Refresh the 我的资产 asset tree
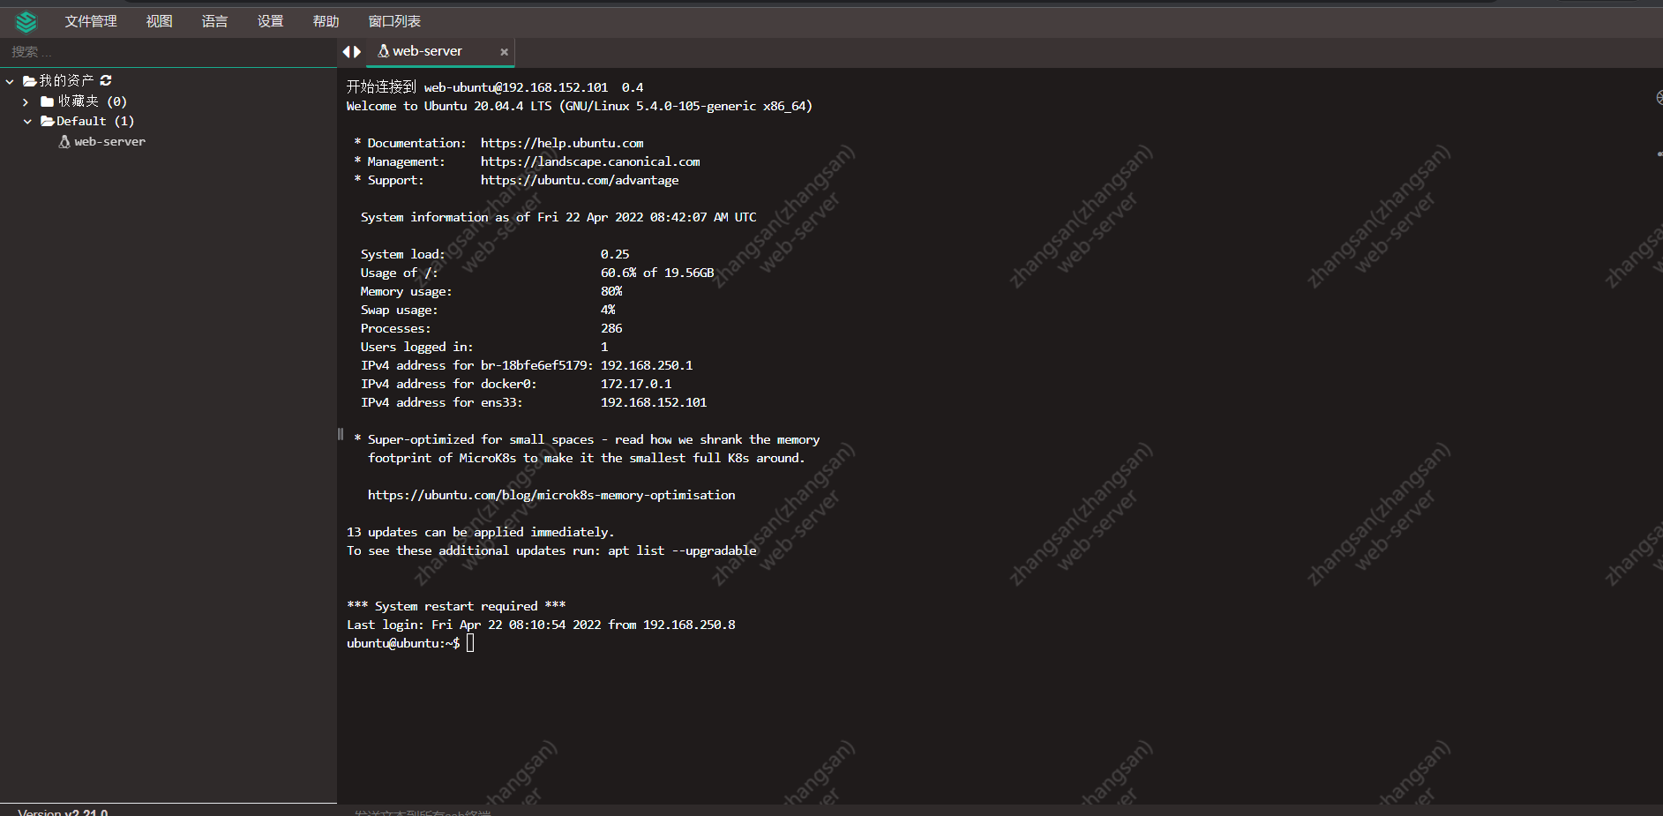 [x=106, y=80]
